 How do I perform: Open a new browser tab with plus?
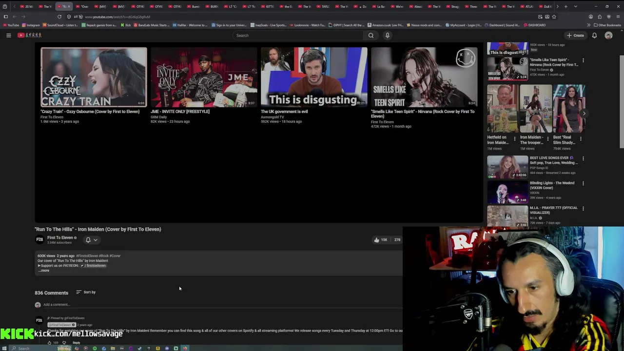(565, 6)
